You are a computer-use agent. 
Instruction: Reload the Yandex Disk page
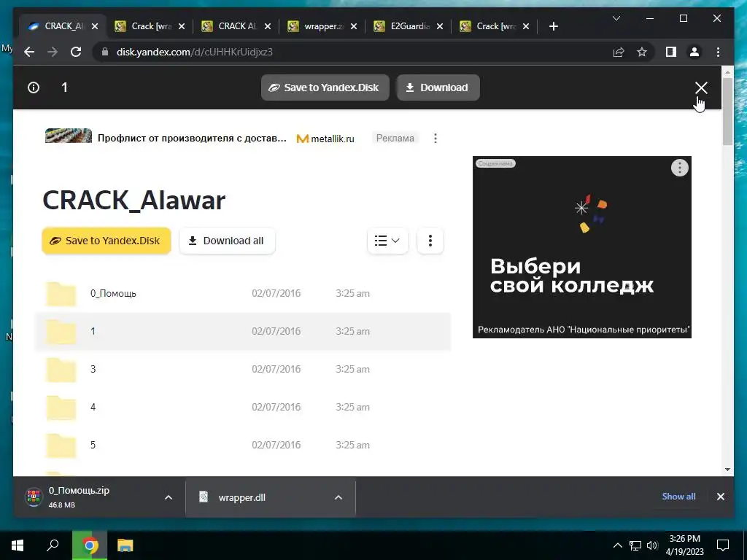pos(76,52)
